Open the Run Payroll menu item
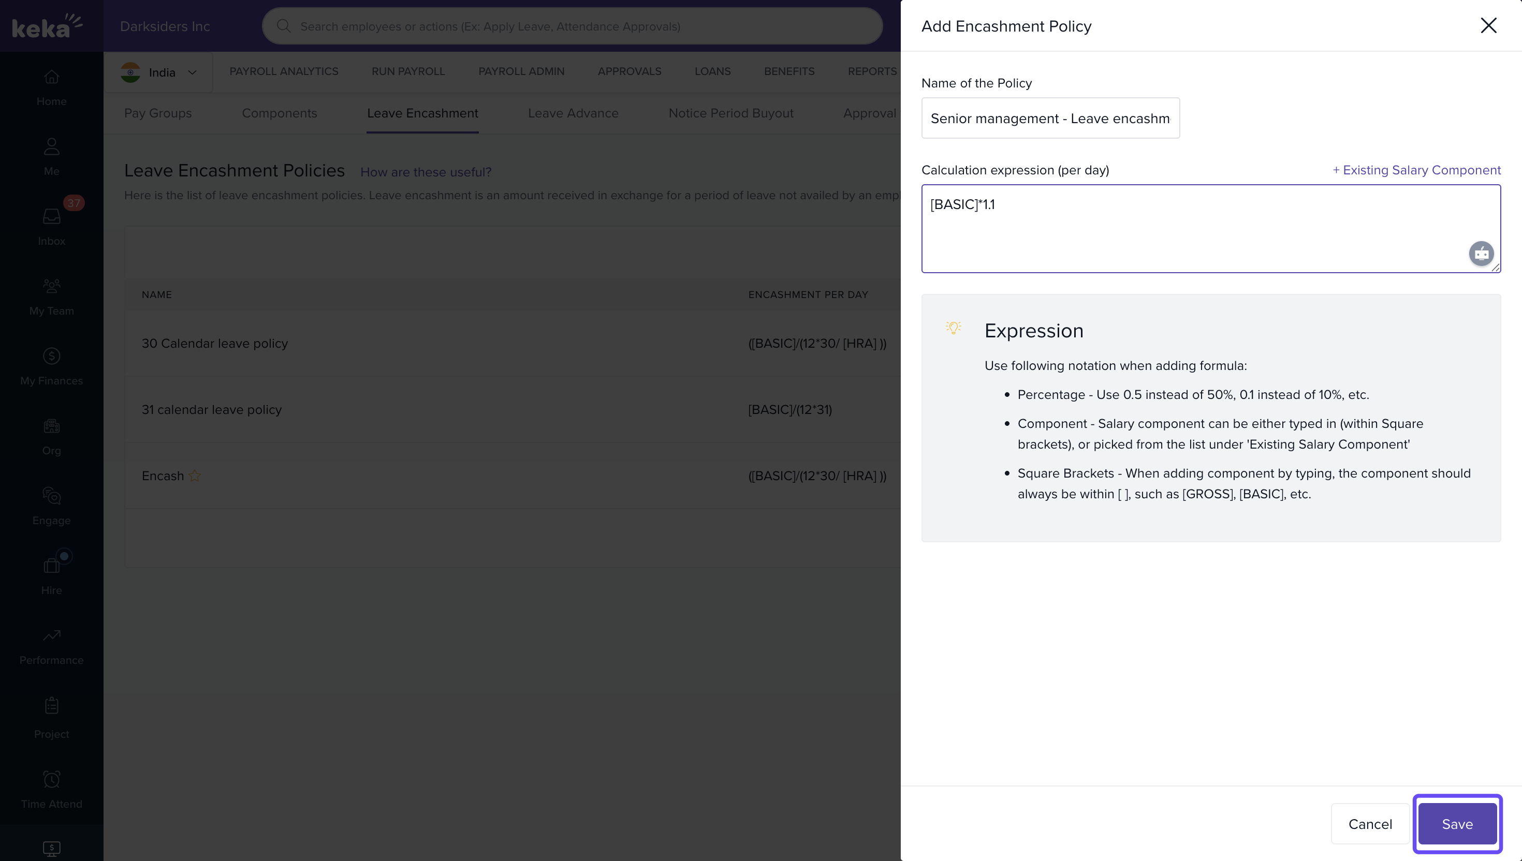The height and width of the screenshot is (861, 1522). [407, 71]
